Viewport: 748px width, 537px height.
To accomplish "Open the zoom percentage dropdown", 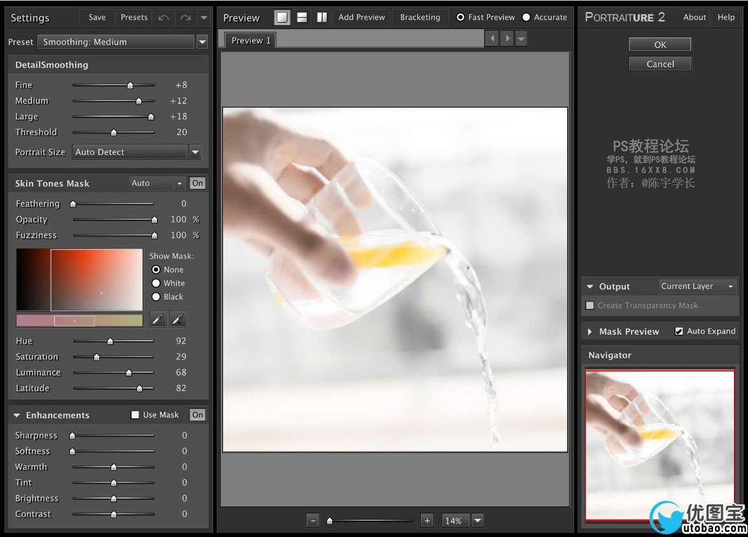I will click(x=478, y=520).
